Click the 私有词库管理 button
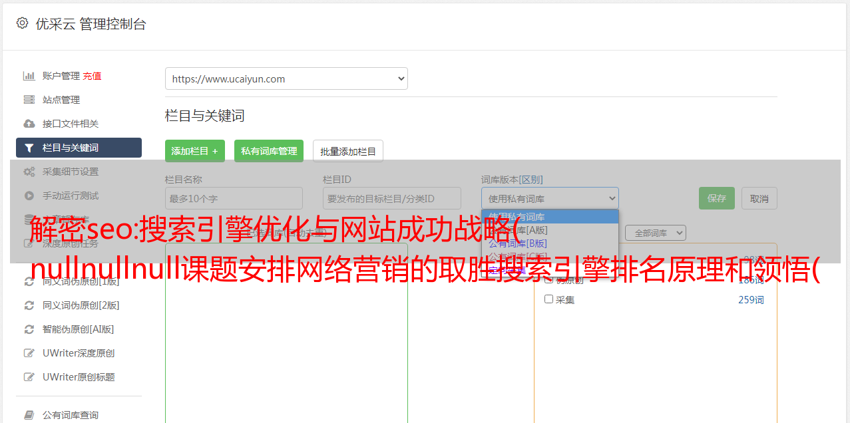The height and width of the screenshot is (423, 850). pyautogui.click(x=269, y=151)
